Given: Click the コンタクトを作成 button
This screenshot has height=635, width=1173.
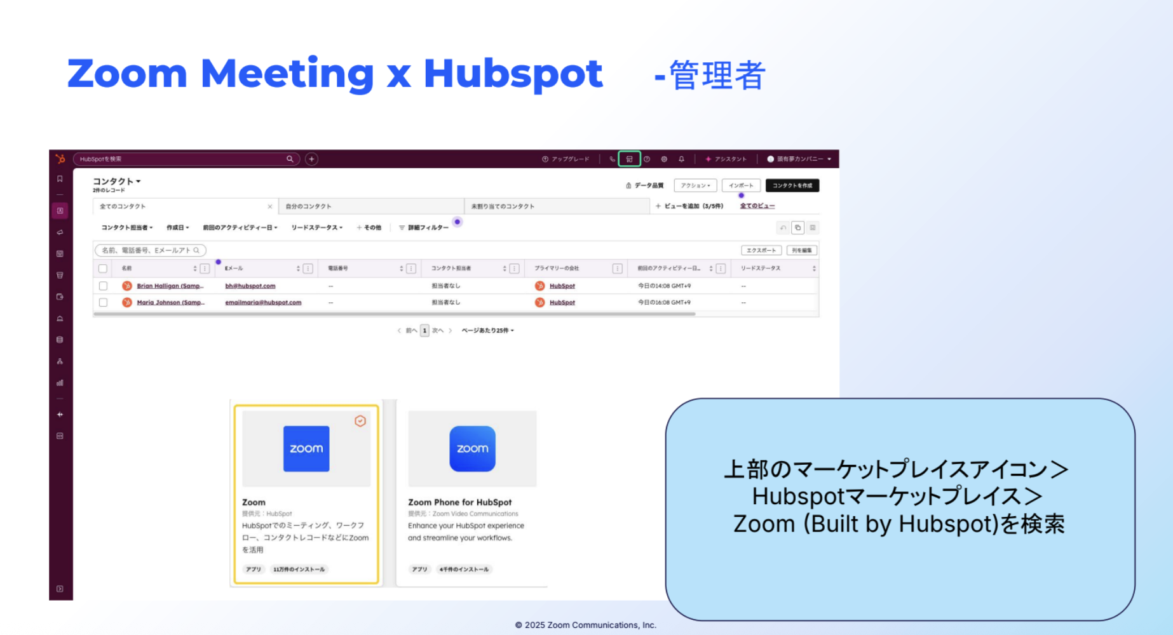Looking at the screenshot, I should (x=792, y=185).
